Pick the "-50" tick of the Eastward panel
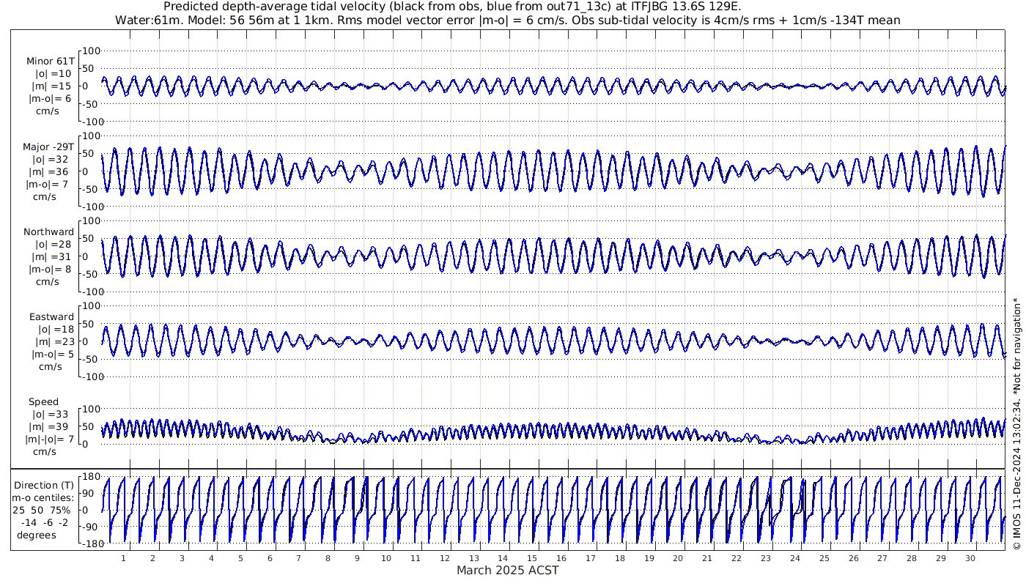 tap(90, 359)
